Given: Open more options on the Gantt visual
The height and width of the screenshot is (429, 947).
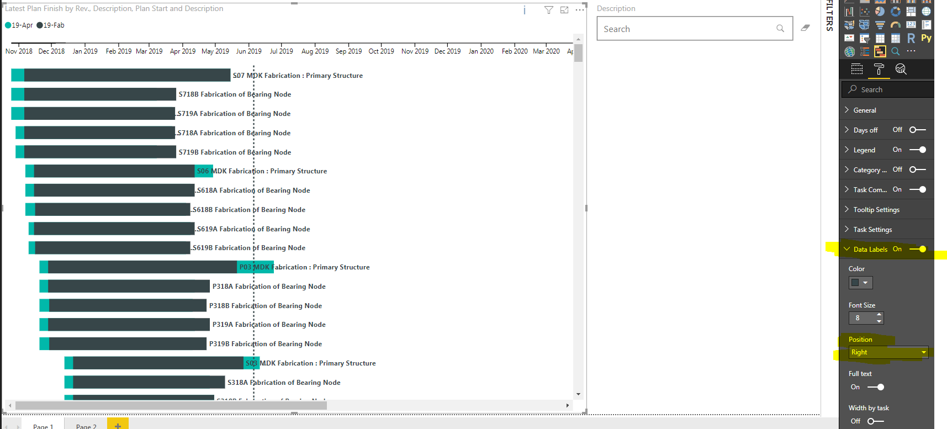Looking at the screenshot, I should (579, 10).
